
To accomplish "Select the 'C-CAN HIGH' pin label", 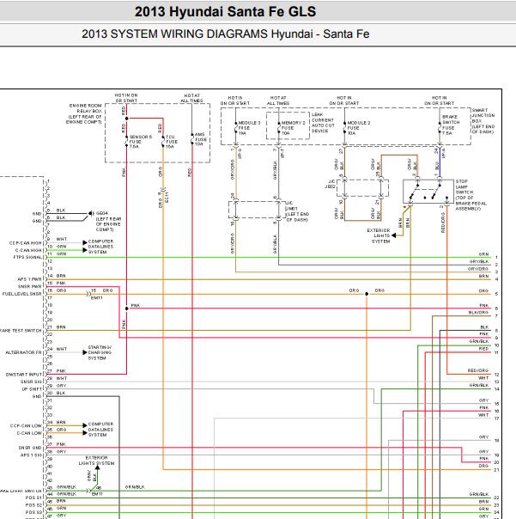I will click(x=28, y=250).
